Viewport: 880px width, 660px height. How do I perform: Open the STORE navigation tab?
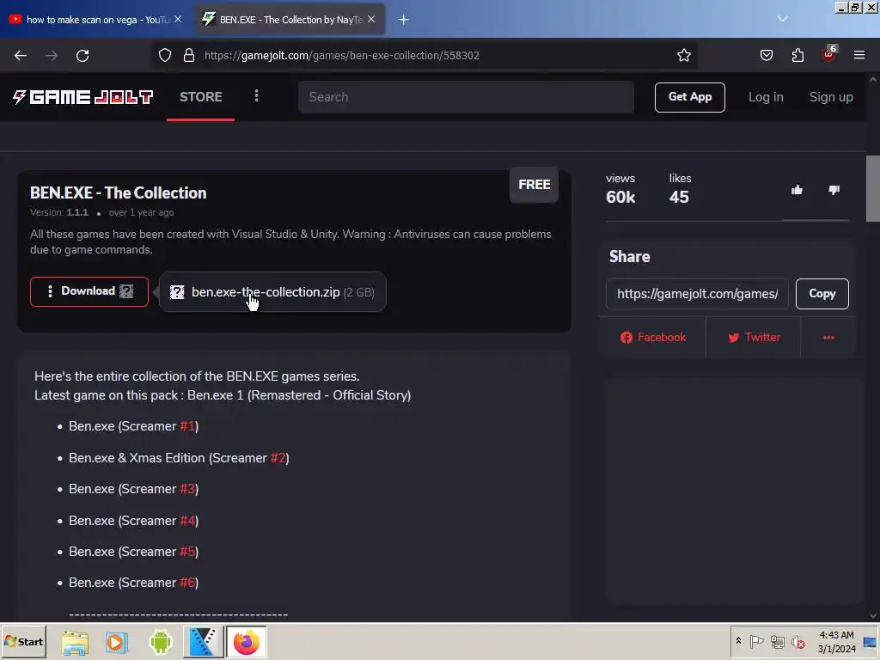pyautogui.click(x=200, y=97)
